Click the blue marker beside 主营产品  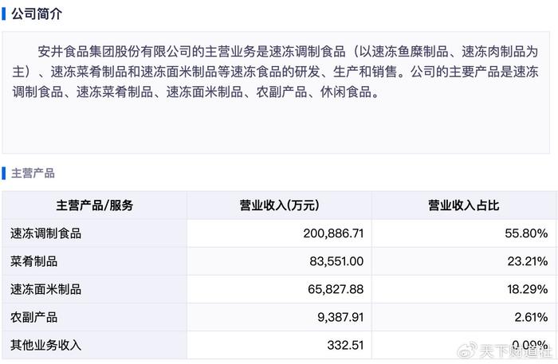(x=4, y=173)
